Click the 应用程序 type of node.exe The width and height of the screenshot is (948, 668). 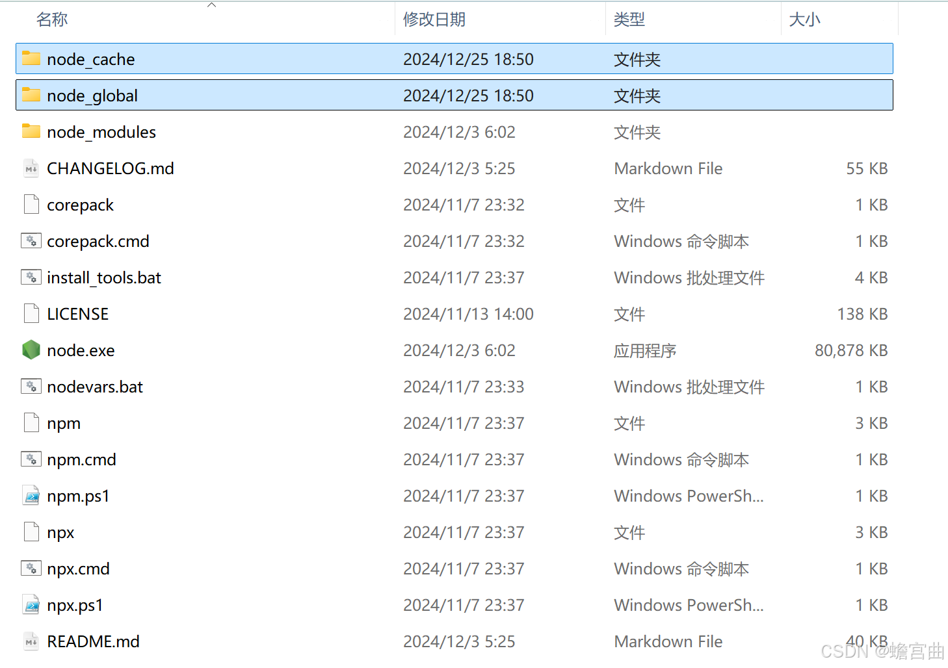645,350
